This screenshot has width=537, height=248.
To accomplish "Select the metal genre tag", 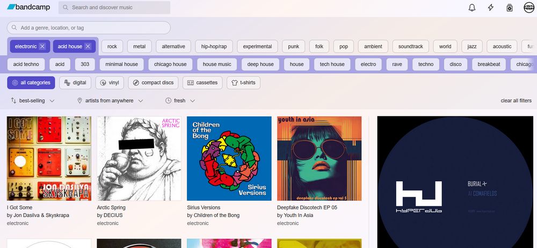I will (x=140, y=47).
